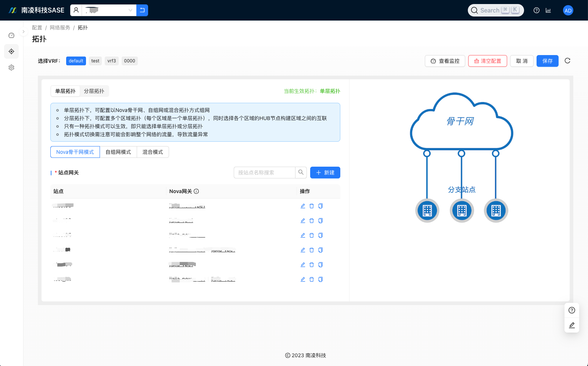
Task: Open the help question icon in header
Action: pos(537,10)
